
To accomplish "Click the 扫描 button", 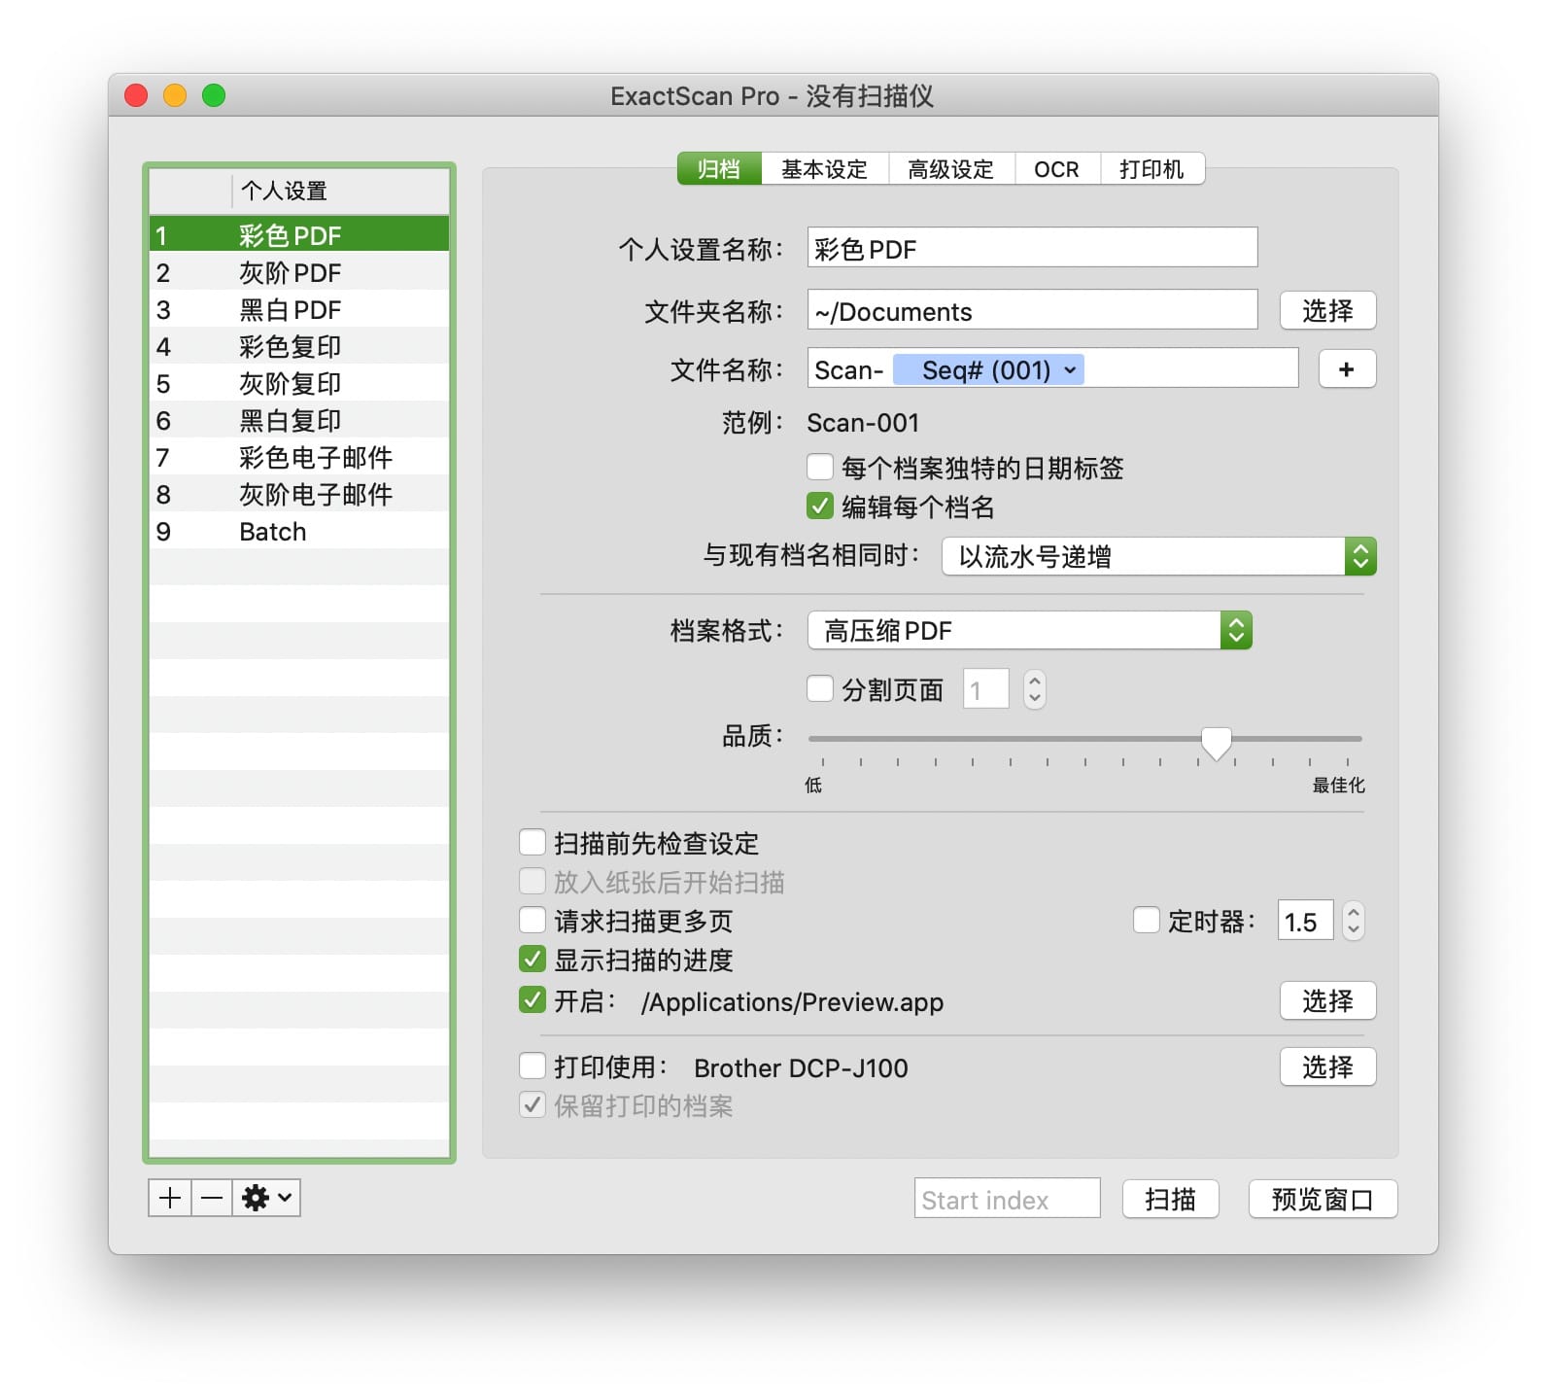I will point(1170,1199).
